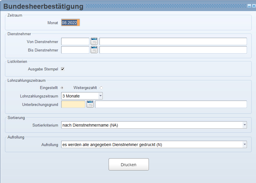Focus the Bis Dienstnehmer number field

pyautogui.click(x=75, y=50)
